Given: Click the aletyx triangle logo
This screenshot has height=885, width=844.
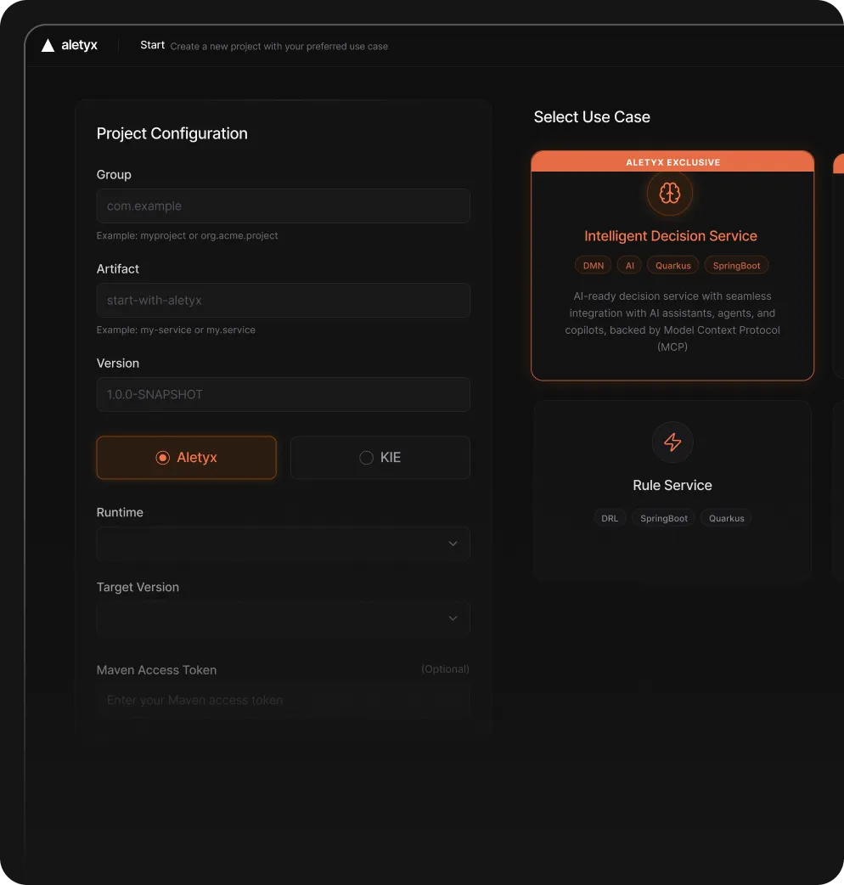Looking at the screenshot, I should coord(47,45).
